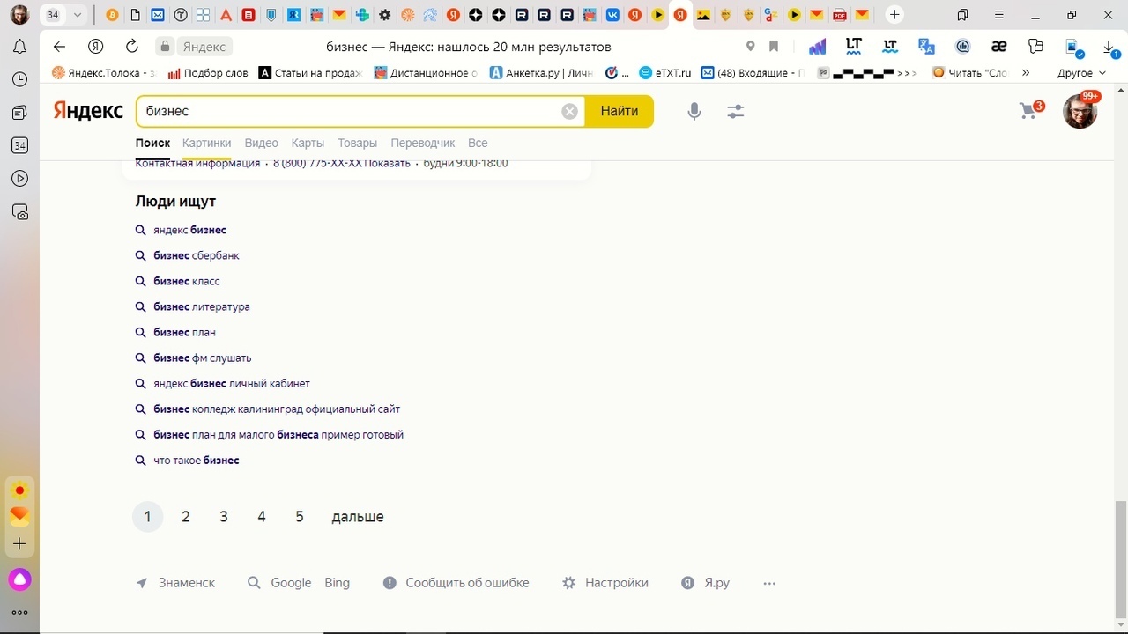Switch to the Картинки search tab
This screenshot has width=1128, height=634.
[x=206, y=143]
